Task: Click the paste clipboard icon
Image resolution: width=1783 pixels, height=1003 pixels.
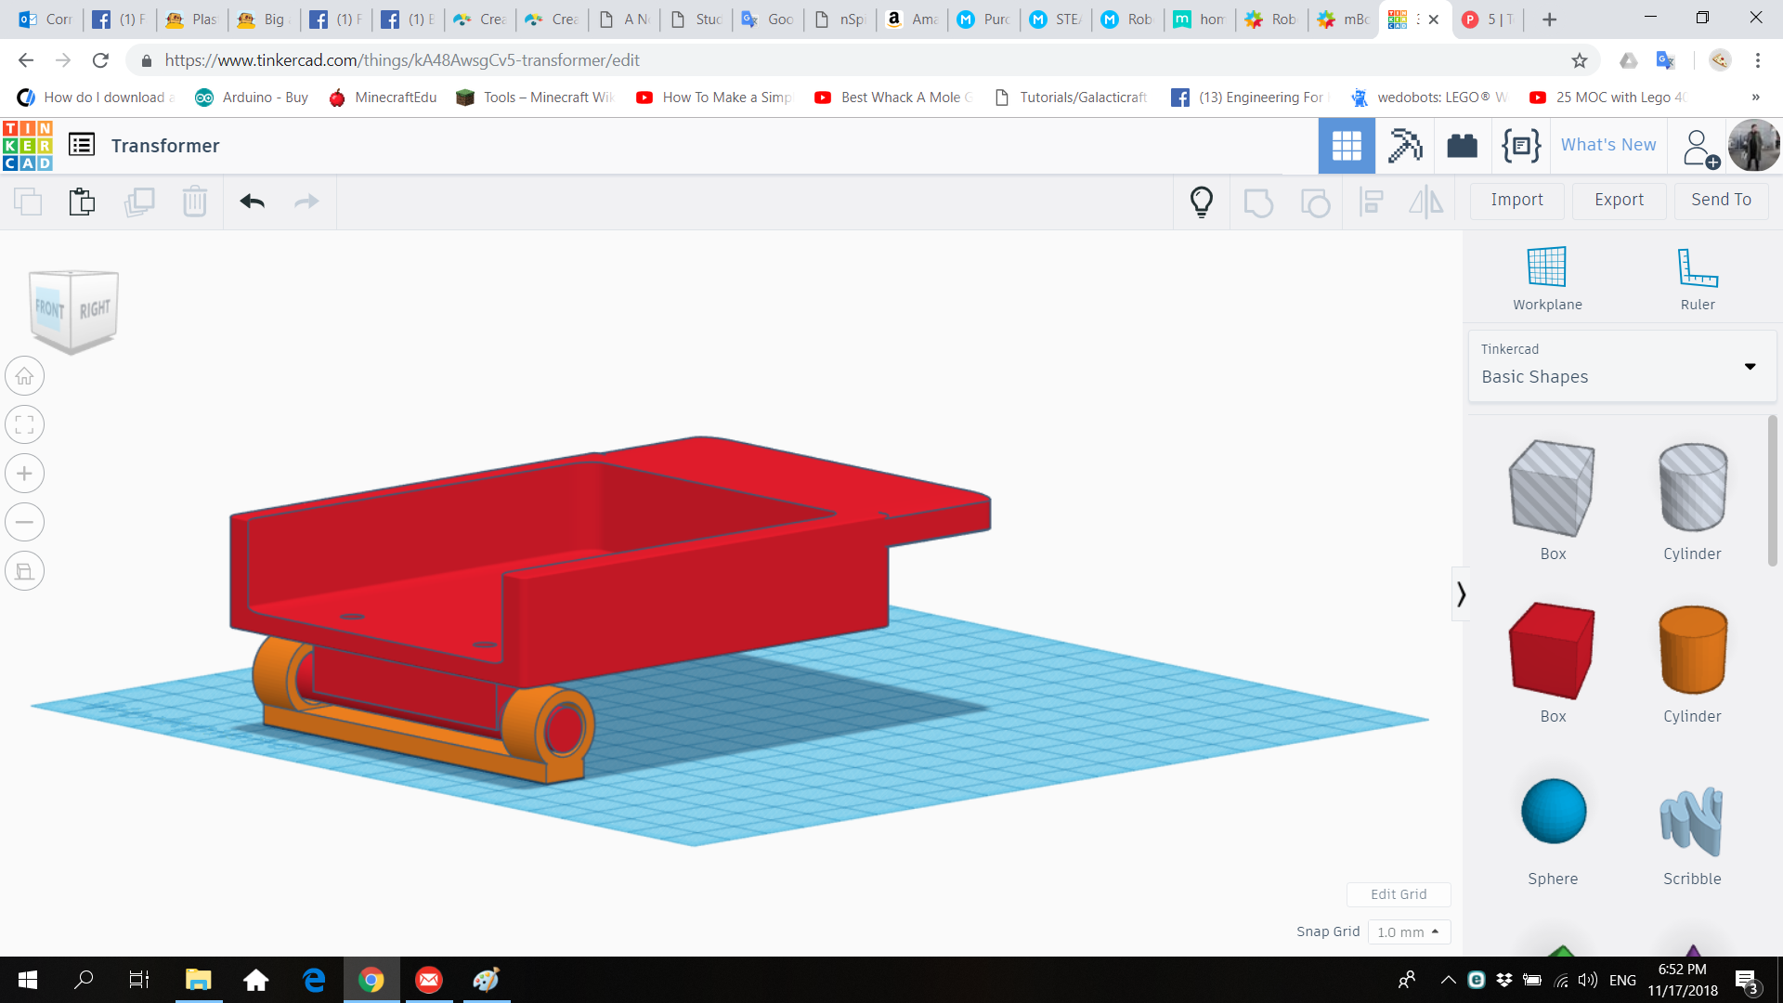Action: (82, 202)
